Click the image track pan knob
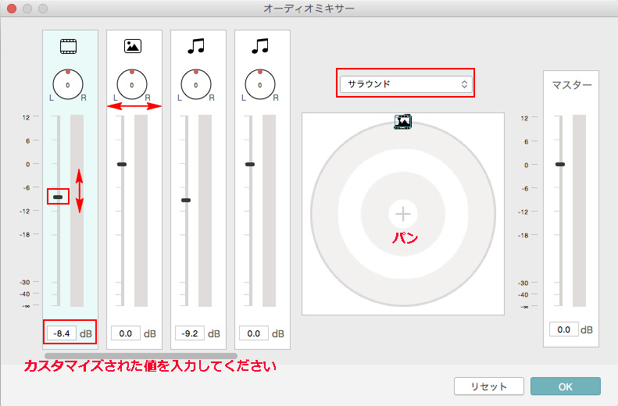 pos(132,84)
